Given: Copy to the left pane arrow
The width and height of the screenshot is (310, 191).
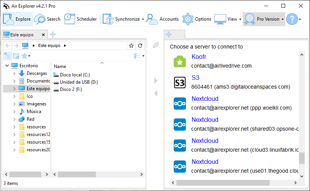Looking at the screenshot, I should click(156, 93).
